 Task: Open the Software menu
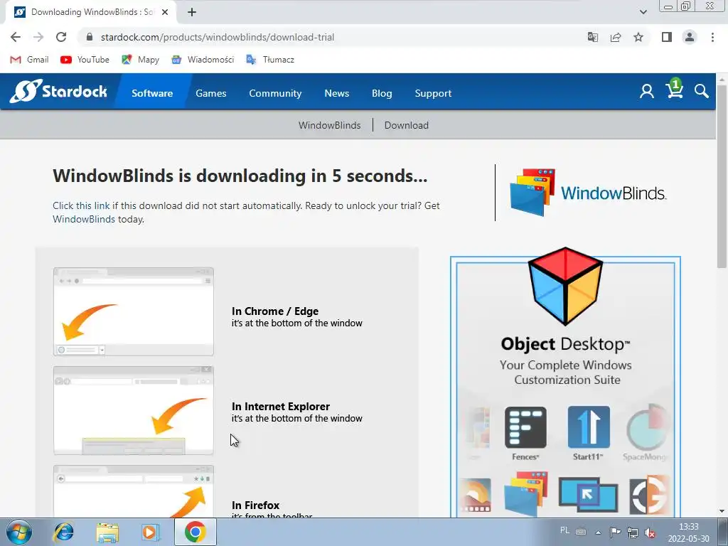coord(152,93)
